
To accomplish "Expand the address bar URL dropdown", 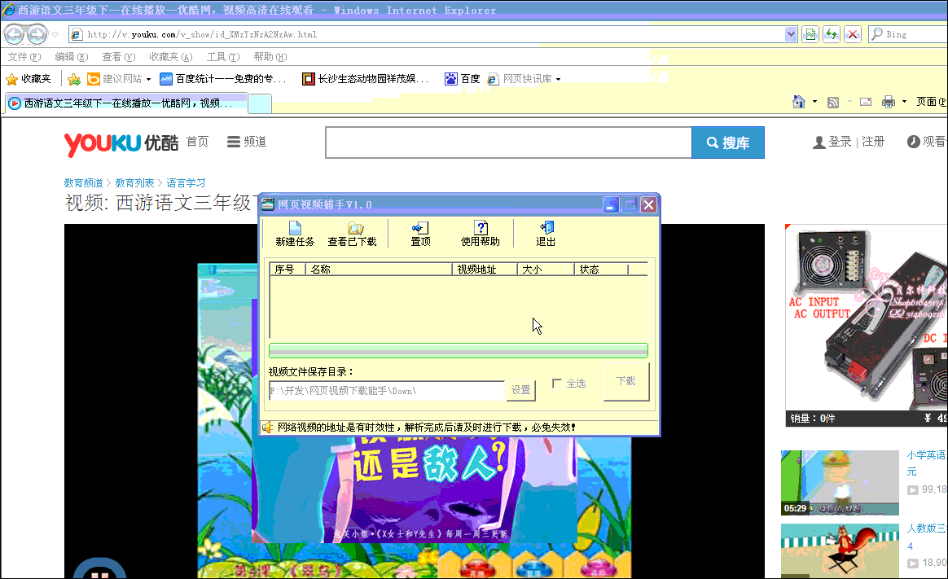I will 790,34.
